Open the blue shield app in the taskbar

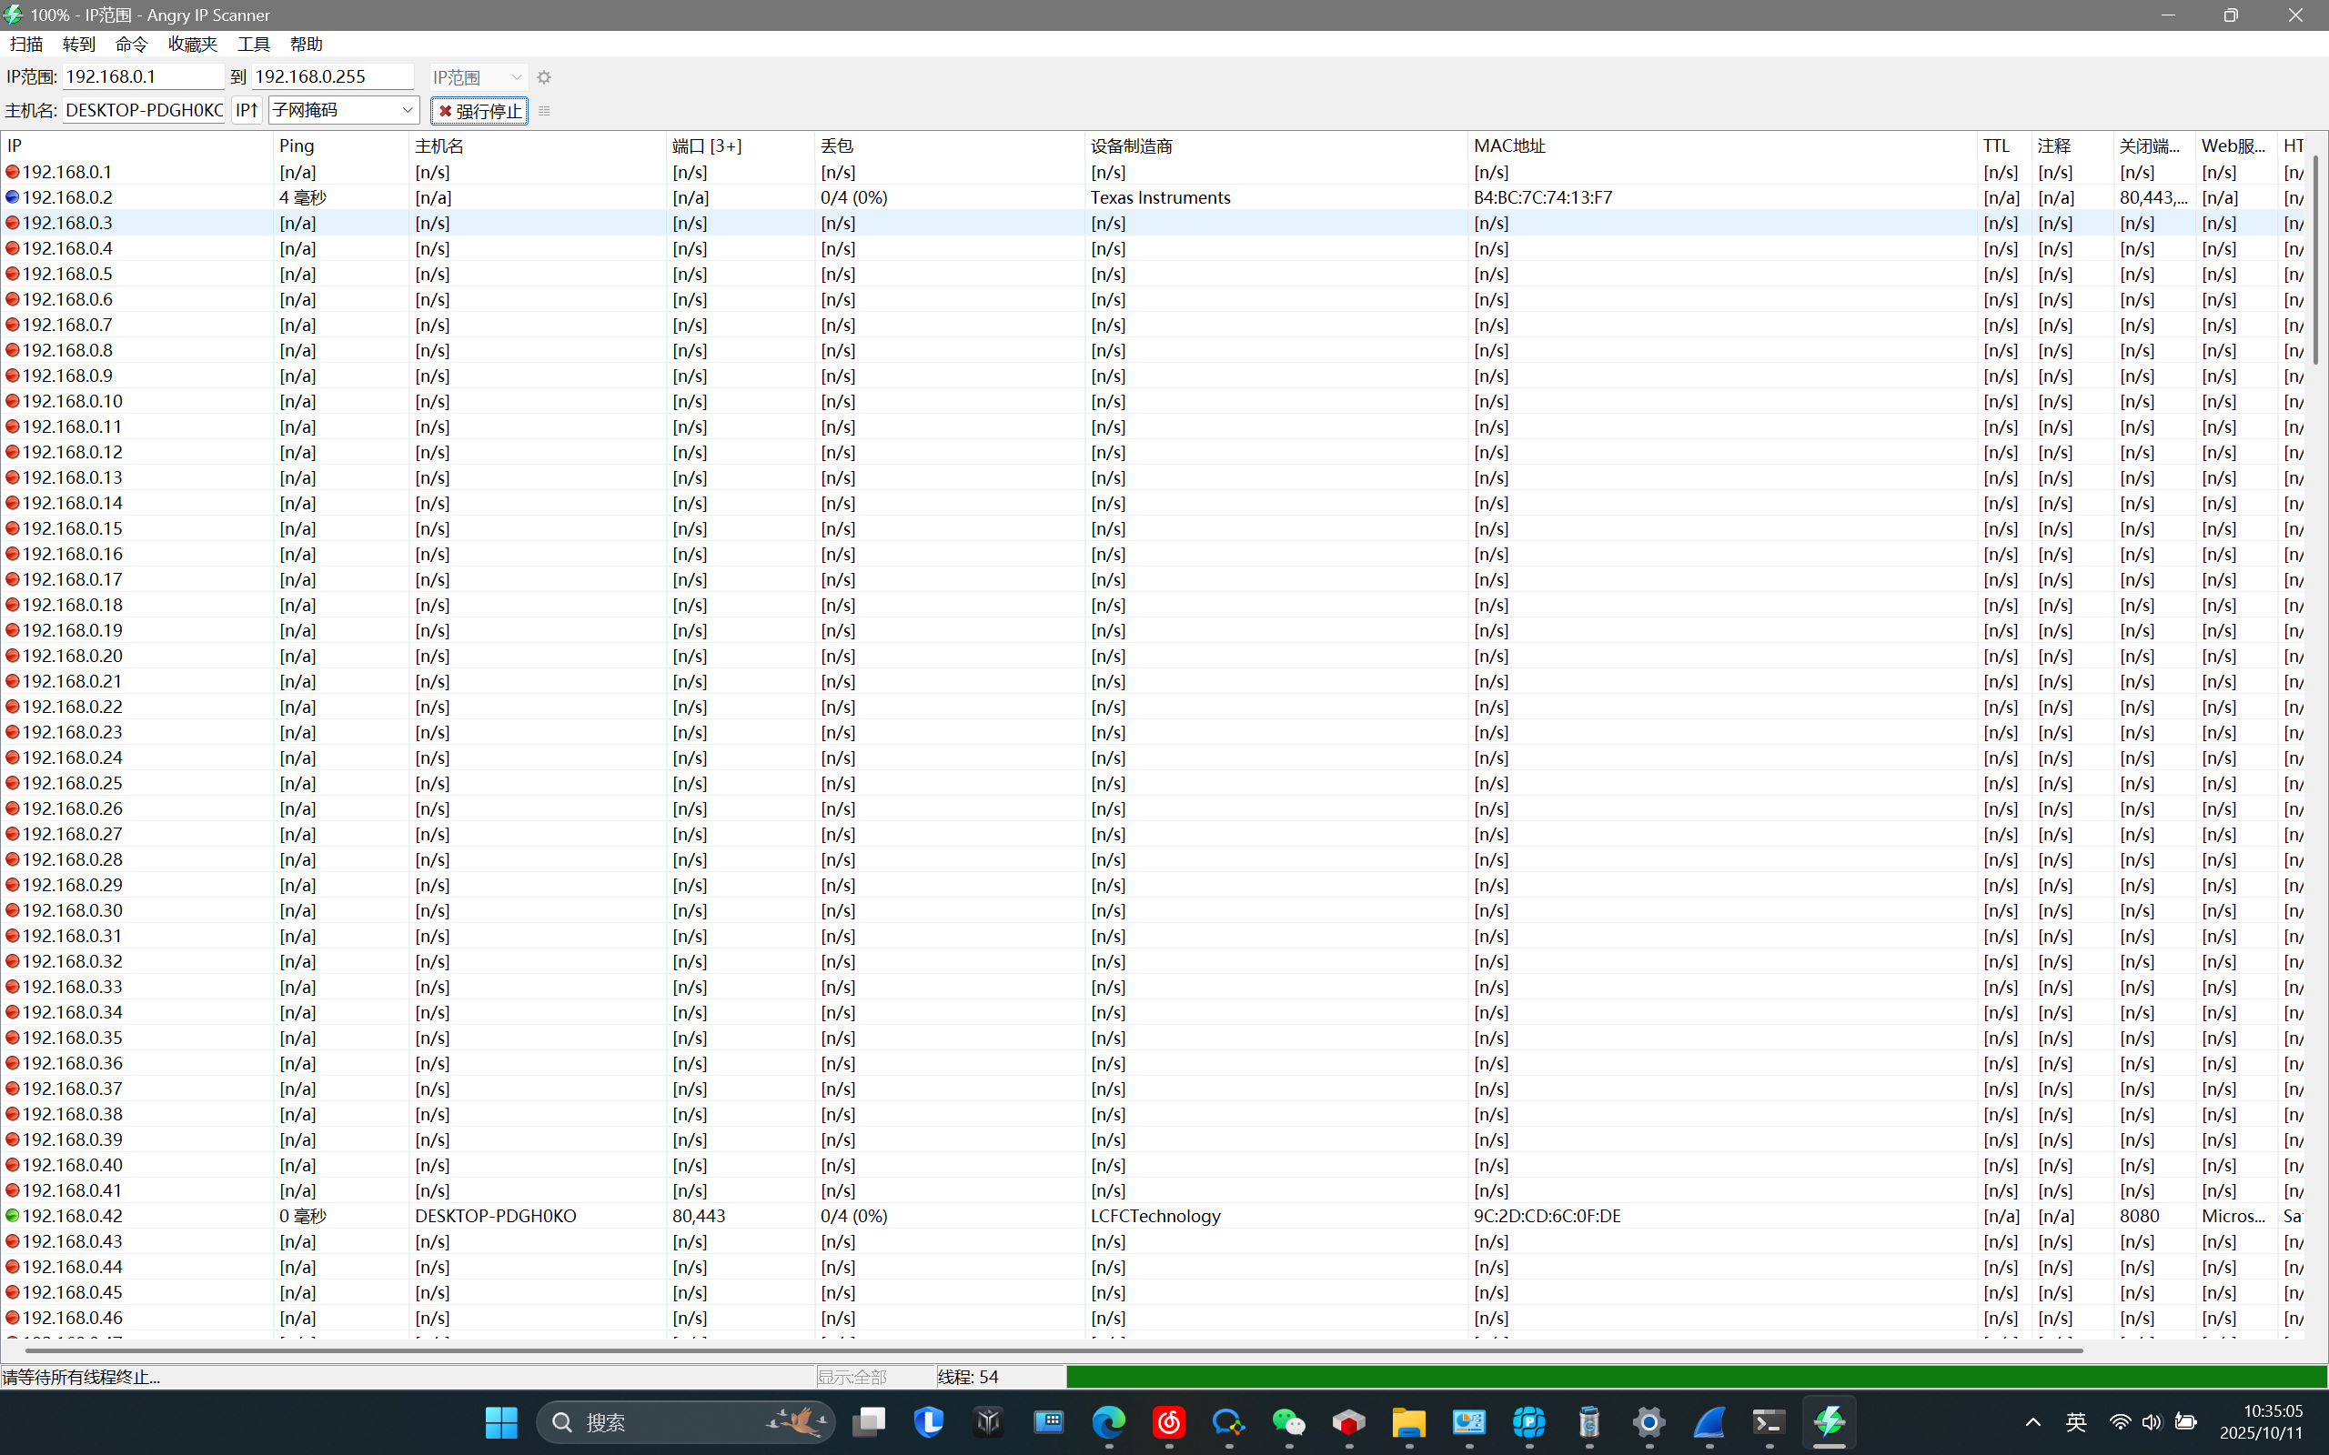tap(929, 1422)
